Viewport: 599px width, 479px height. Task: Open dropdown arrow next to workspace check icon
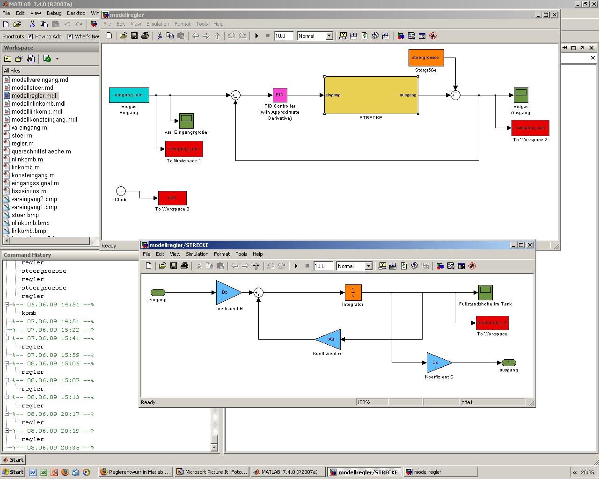(x=57, y=58)
